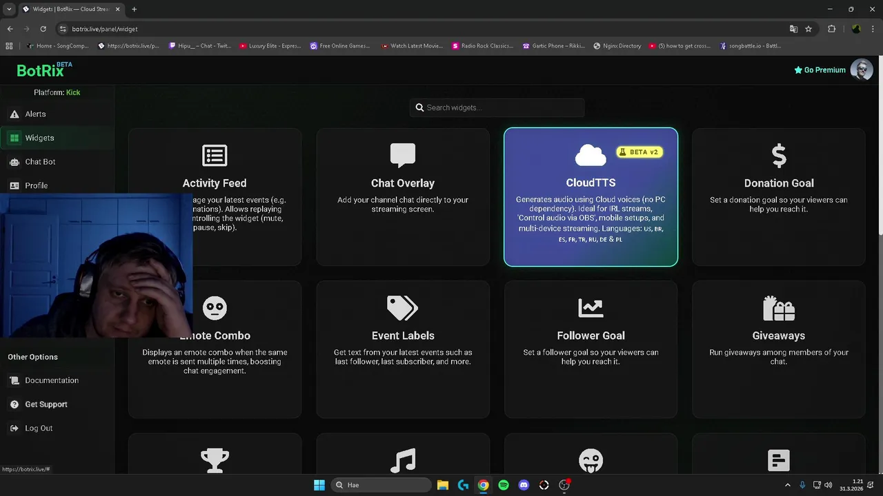Select the Widgets | BotRix browser tab

(x=70, y=9)
